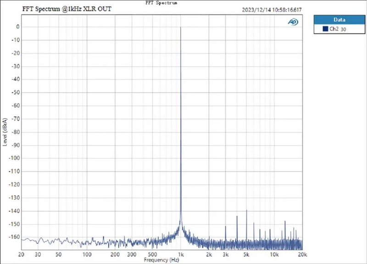Click the Ch2 blue color swatch
The image size is (367, 264).
point(324,29)
